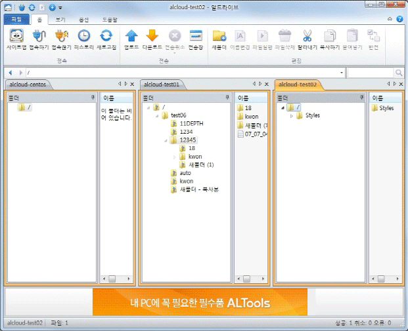Switch to the 보기 view ribbon tab
The image size is (408, 331).
point(60,20)
